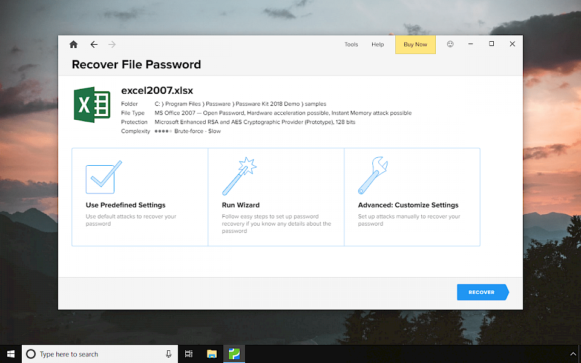Click the Buy Now button

click(415, 44)
